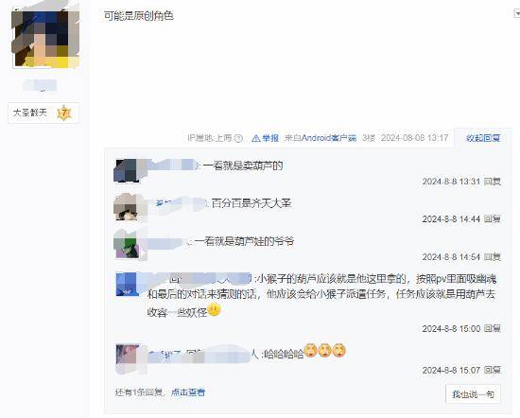Click the 大圣毅天 level 7 badge
This screenshot has height=418, width=520.
[x=43, y=113]
